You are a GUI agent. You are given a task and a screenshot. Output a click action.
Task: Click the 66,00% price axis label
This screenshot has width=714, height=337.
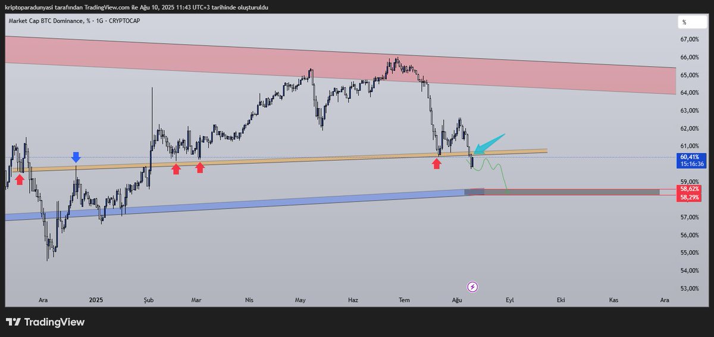coord(690,57)
